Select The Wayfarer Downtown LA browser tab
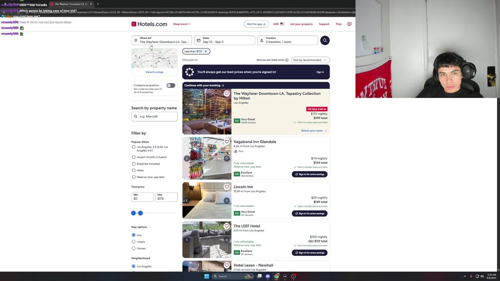 [71, 4]
